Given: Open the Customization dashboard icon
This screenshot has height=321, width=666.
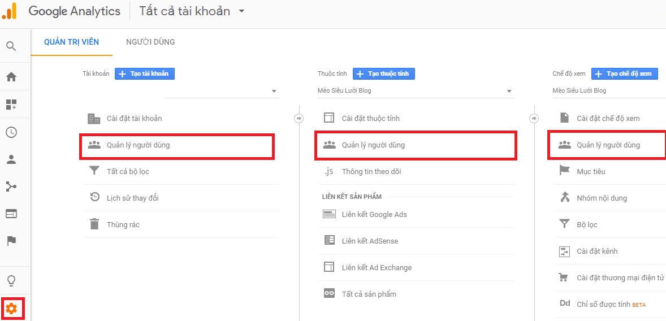Looking at the screenshot, I should (x=11, y=105).
